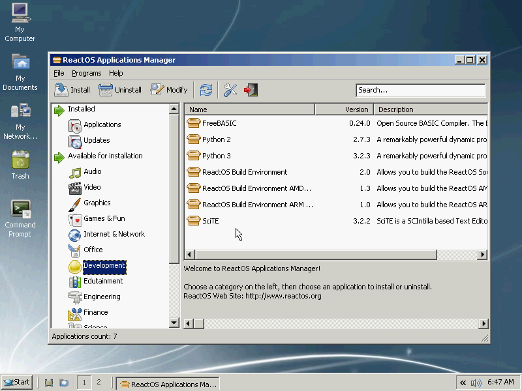Click the volume speaker tray icon
This screenshot has width=522, height=391.
tap(476, 383)
